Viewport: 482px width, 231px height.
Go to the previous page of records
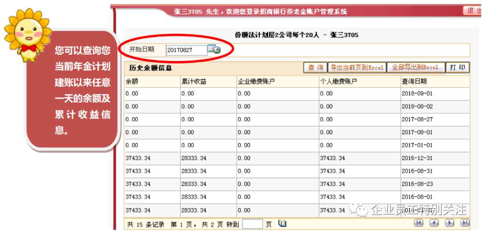click(x=434, y=223)
